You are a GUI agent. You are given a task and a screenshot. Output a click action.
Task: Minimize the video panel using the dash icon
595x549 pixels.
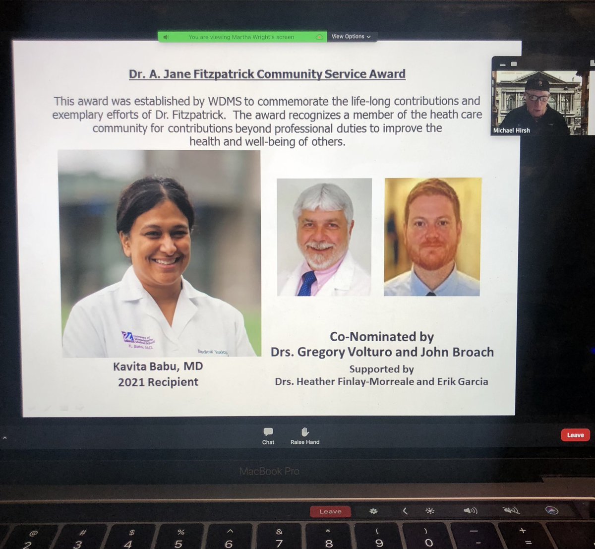[x=502, y=64]
